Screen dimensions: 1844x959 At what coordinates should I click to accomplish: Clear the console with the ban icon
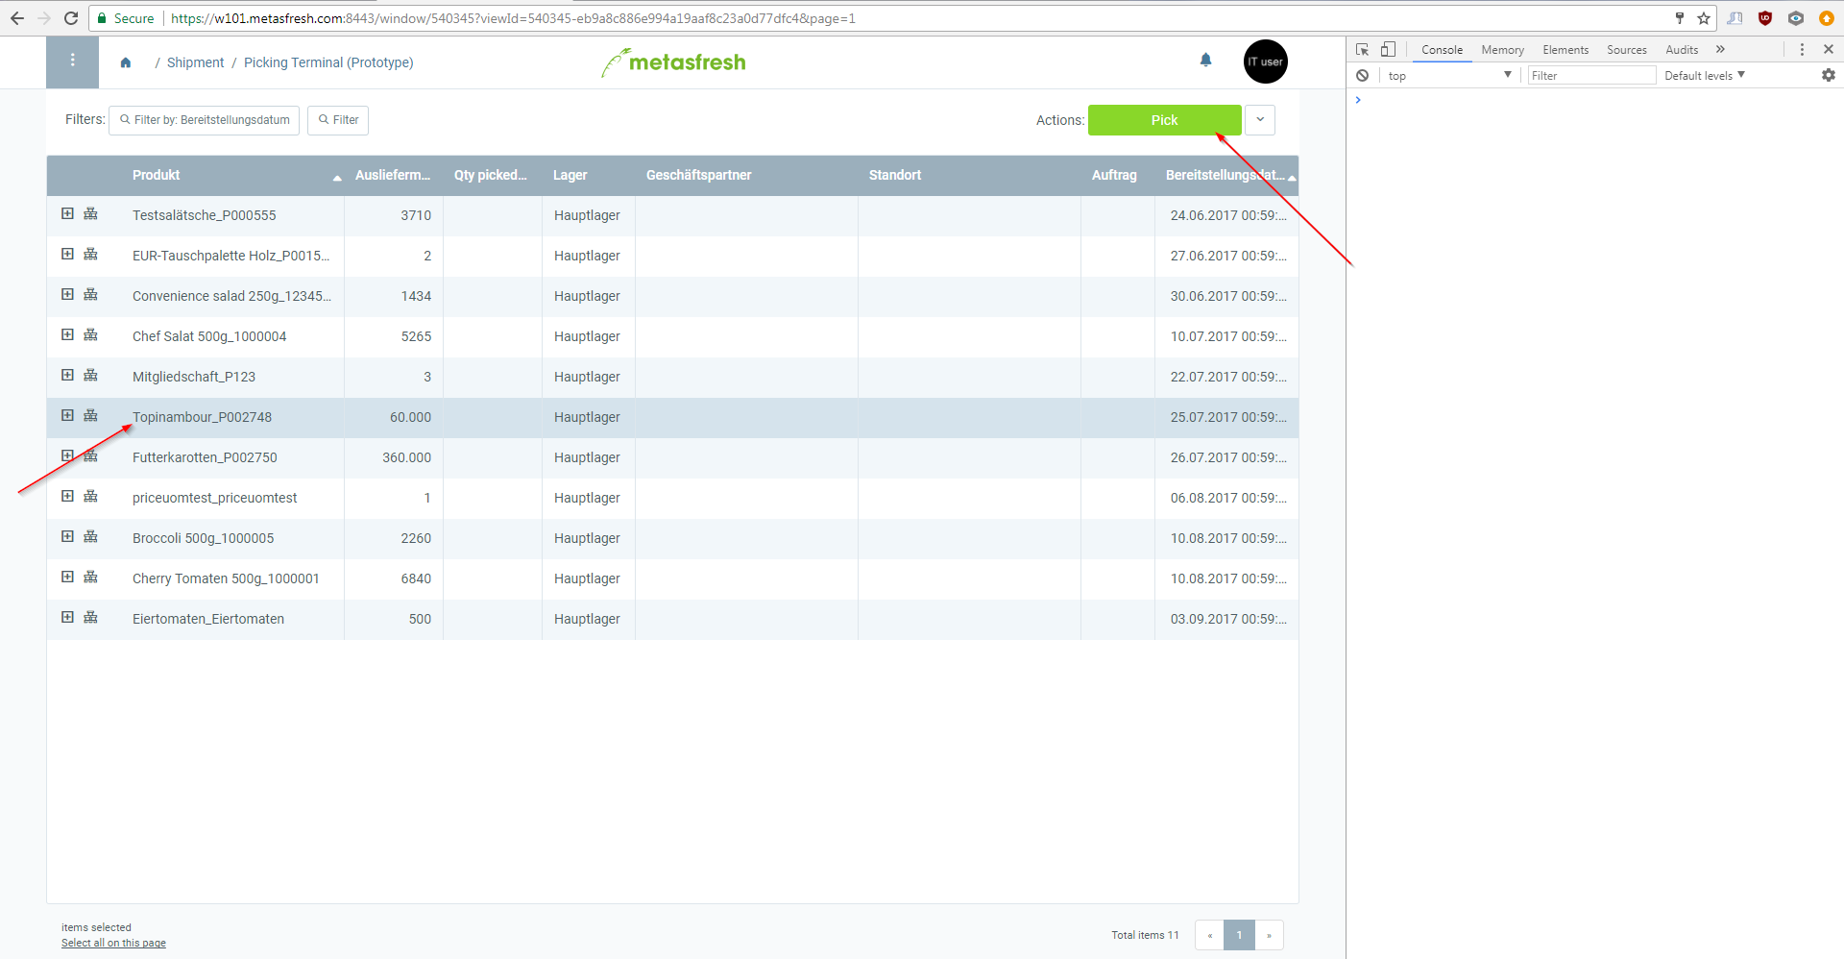click(1362, 75)
